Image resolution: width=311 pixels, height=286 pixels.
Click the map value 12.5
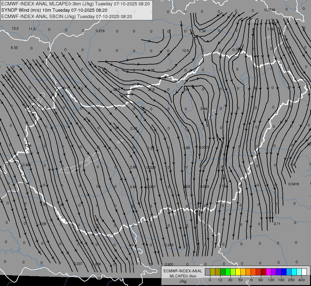186,51
